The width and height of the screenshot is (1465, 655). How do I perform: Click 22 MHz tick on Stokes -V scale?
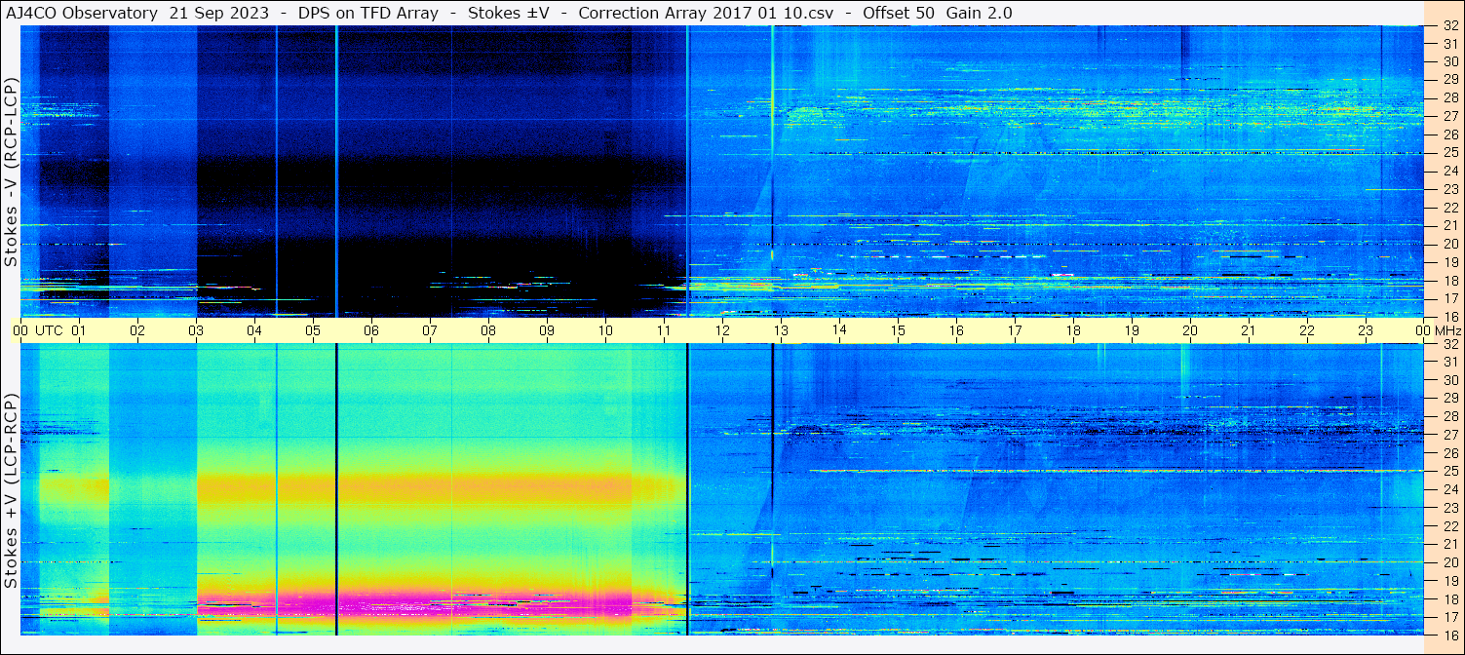pos(1449,208)
